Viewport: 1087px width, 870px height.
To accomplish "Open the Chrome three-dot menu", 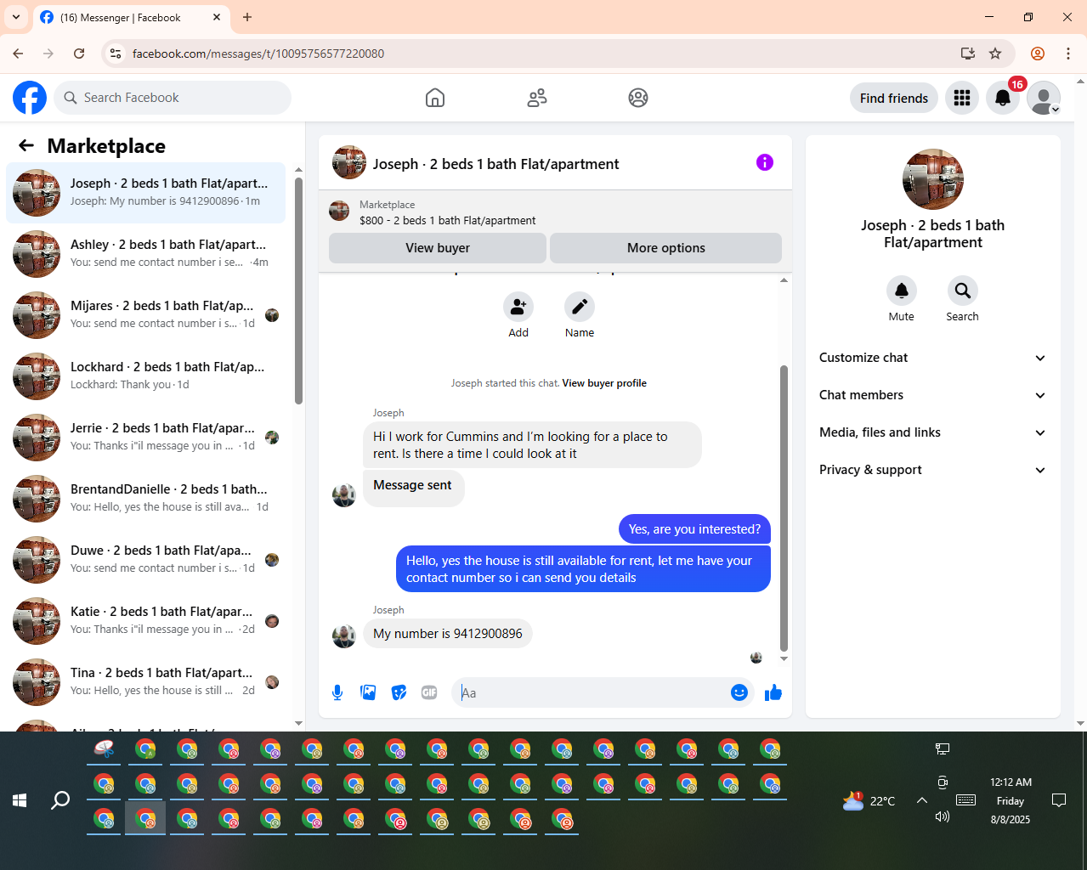I will [x=1068, y=54].
